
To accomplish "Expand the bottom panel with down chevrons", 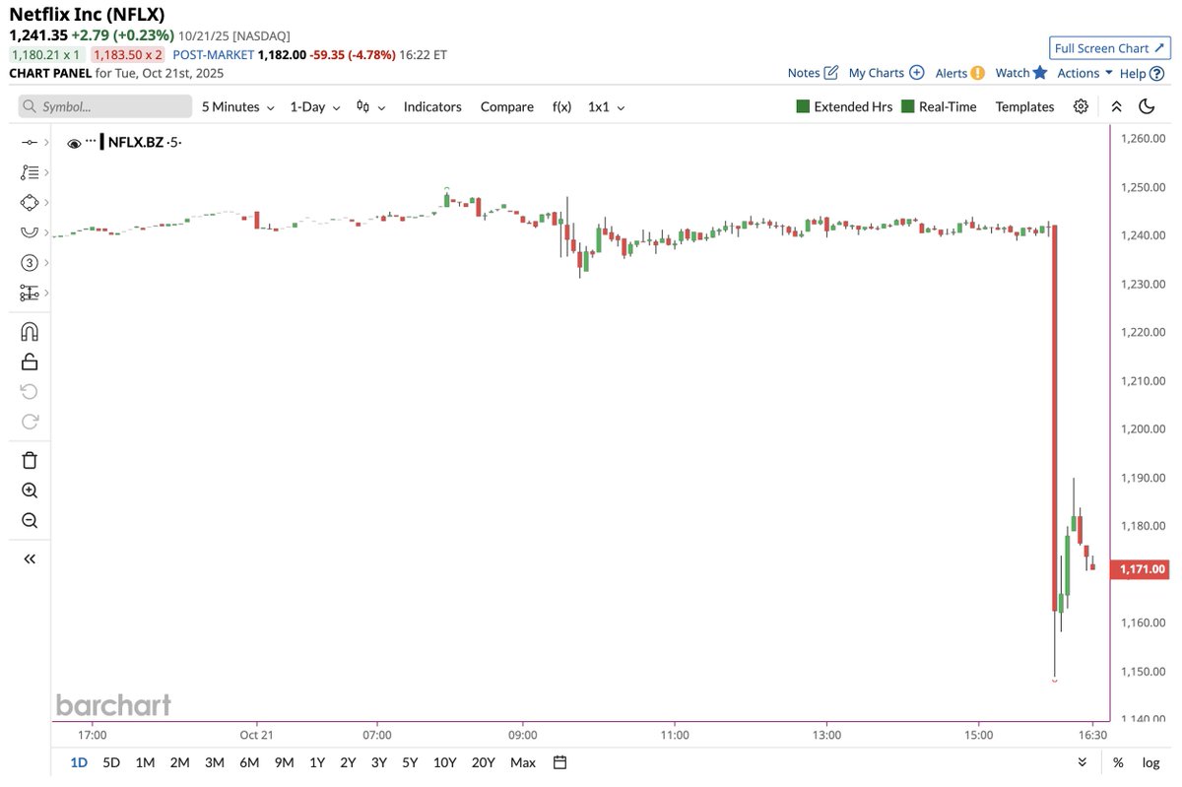I will (x=1083, y=762).
